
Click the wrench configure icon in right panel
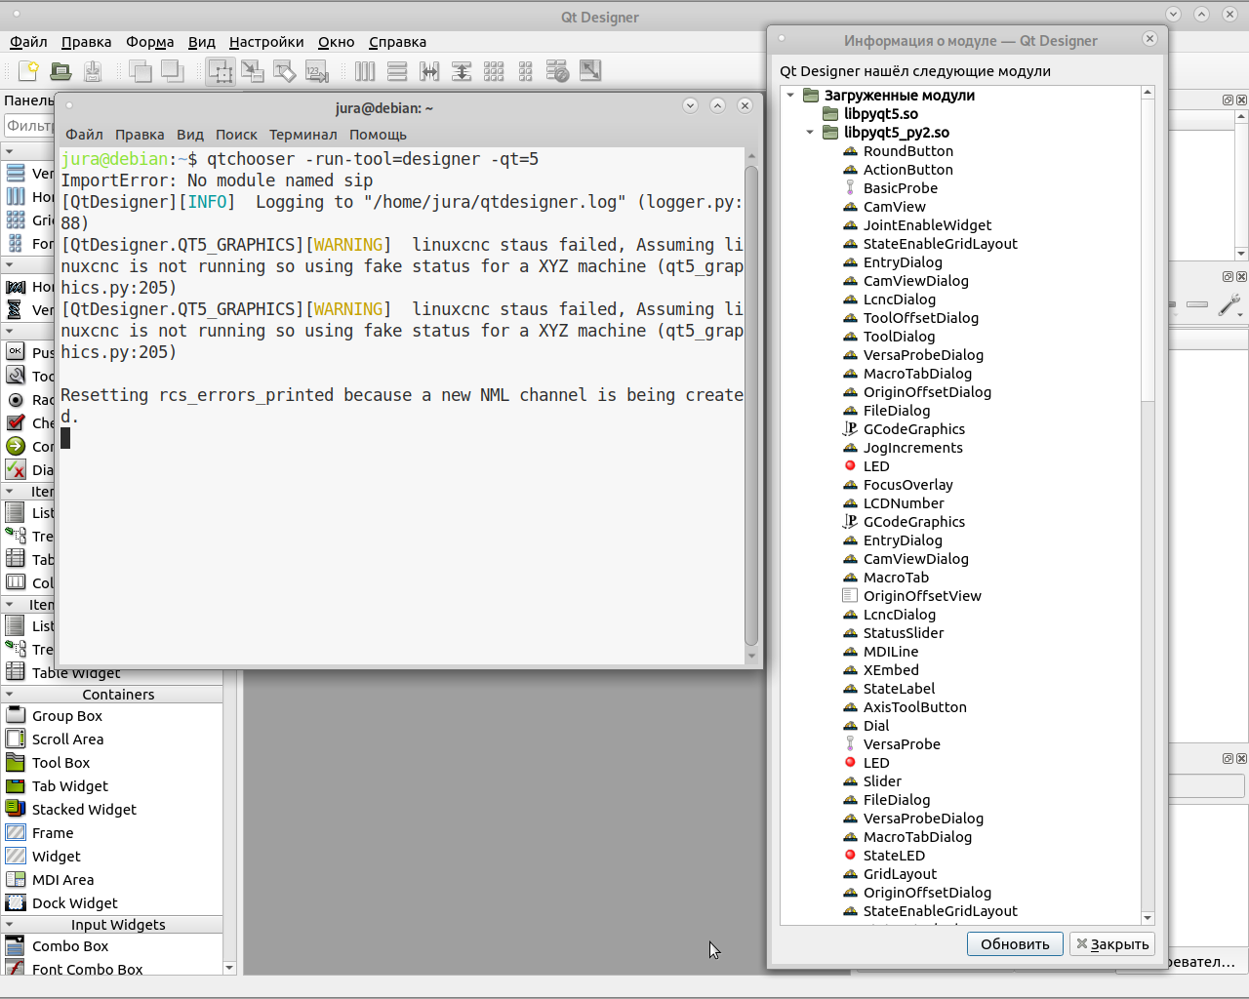pyautogui.click(x=1229, y=304)
